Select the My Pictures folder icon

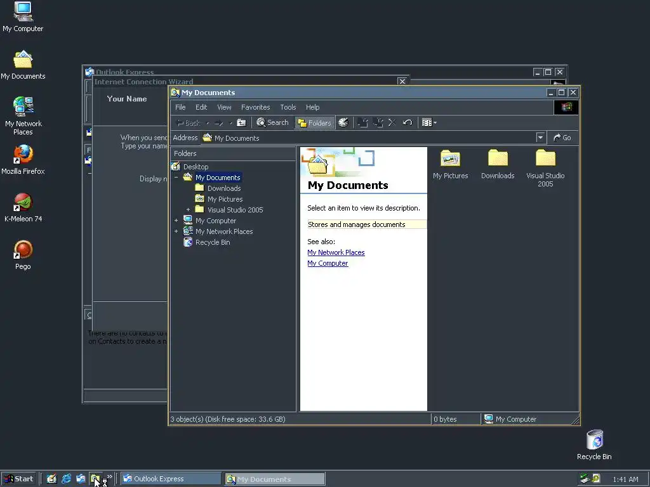pyautogui.click(x=450, y=164)
